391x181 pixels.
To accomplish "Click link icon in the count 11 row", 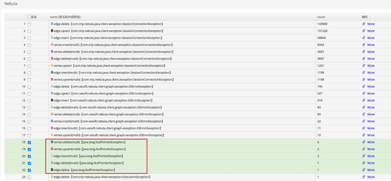I will click(364, 128).
